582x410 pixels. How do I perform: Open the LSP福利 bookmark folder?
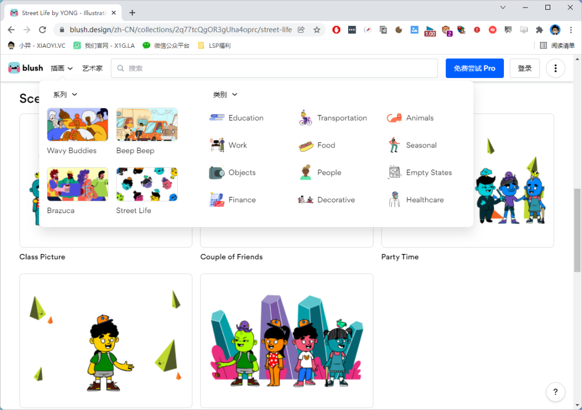[214, 46]
